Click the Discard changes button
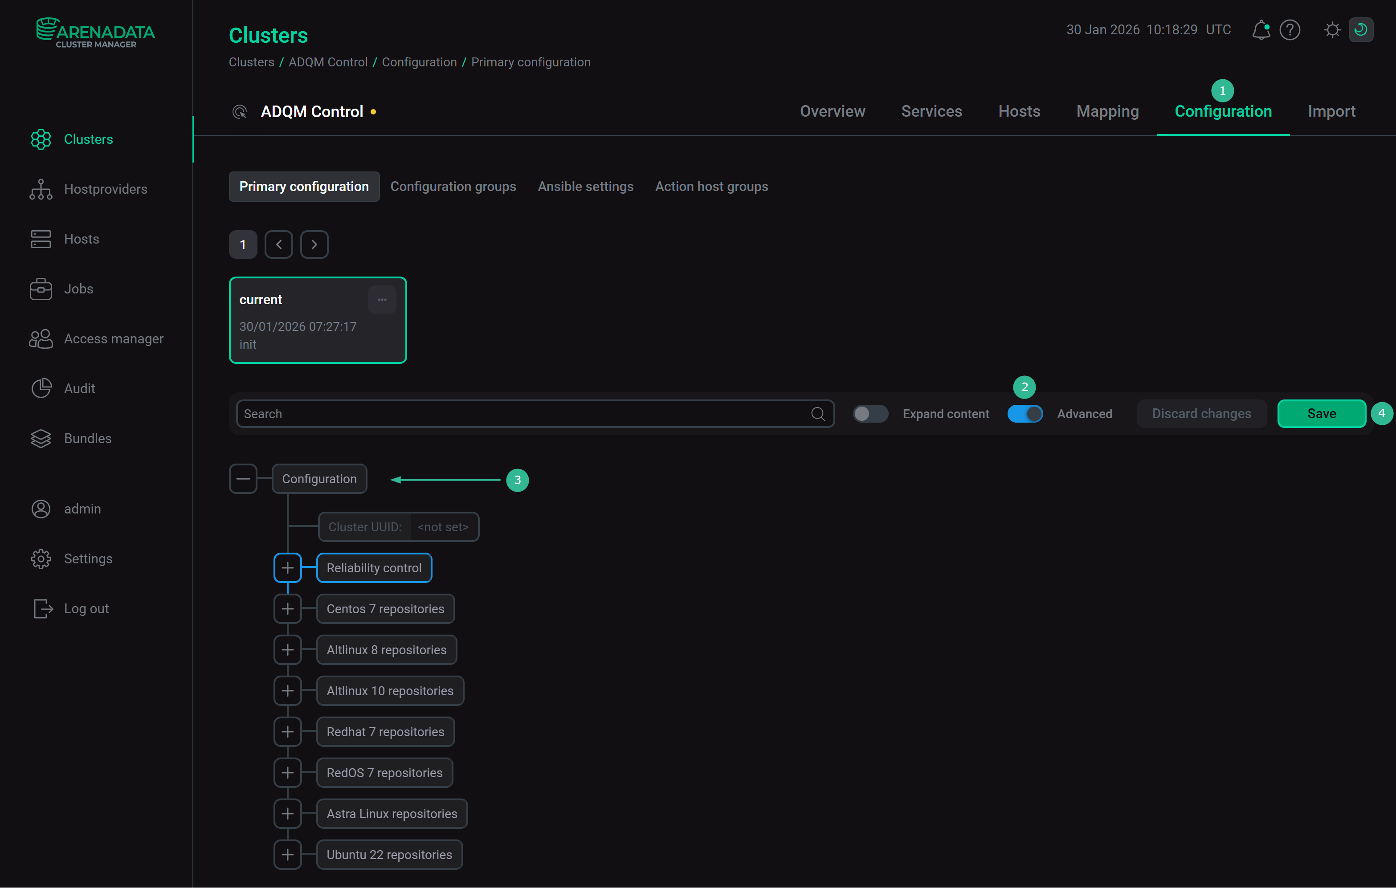This screenshot has width=1396, height=888. [1201, 413]
